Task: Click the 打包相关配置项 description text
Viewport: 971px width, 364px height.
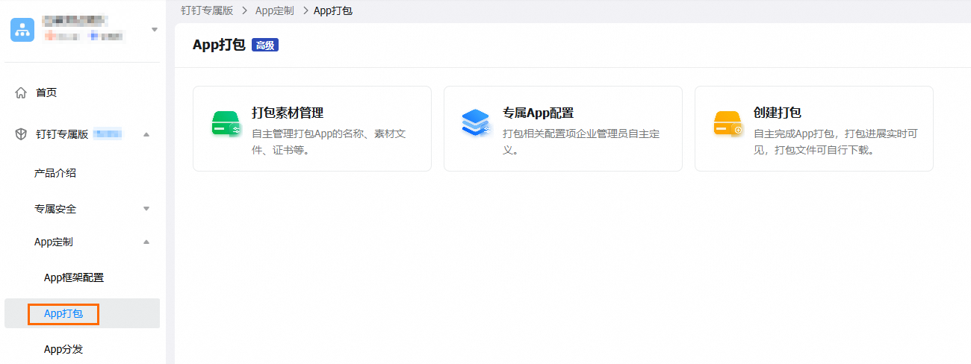Action: pyautogui.click(x=581, y=142)
